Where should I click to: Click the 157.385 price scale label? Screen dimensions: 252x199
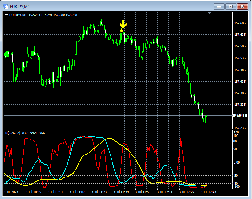[240, 93]
